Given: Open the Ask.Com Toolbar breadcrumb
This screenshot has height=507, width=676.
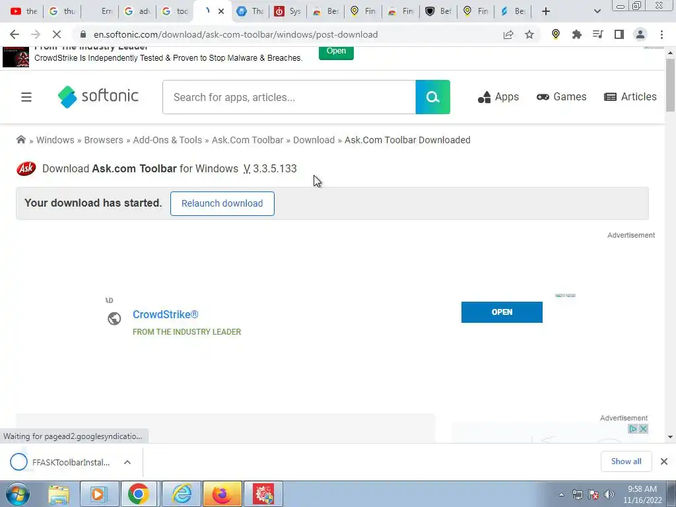Looking at the screenshot, I should 248,140.
